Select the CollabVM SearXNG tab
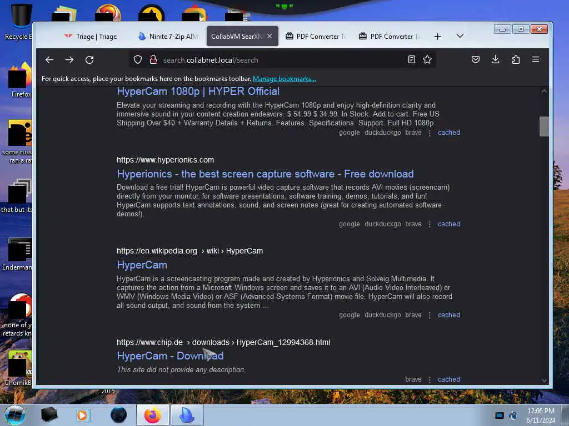Image resolution: width=569 pixels, height=426 pixels. click(237, 36)
